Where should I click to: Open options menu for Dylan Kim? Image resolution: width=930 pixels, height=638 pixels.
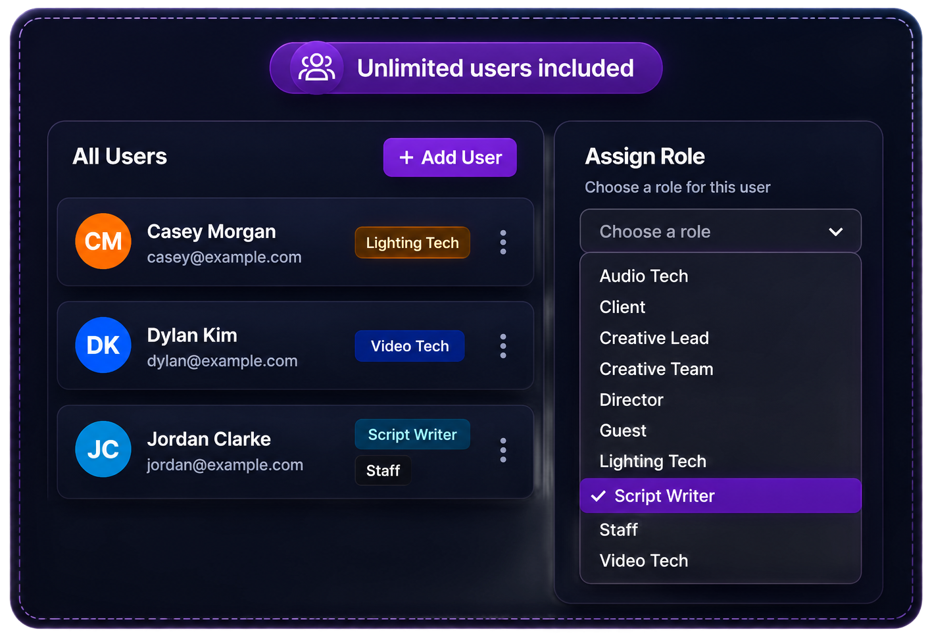[x=503, y=346]
